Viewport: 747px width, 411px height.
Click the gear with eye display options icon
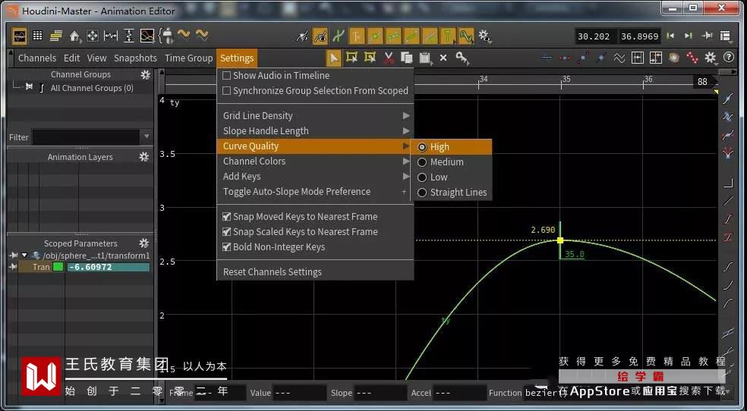[484, 36]
